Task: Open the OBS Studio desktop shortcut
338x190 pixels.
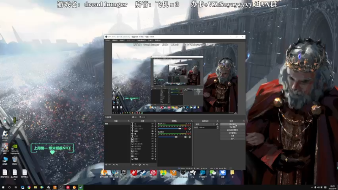Action: pos(183,174)
